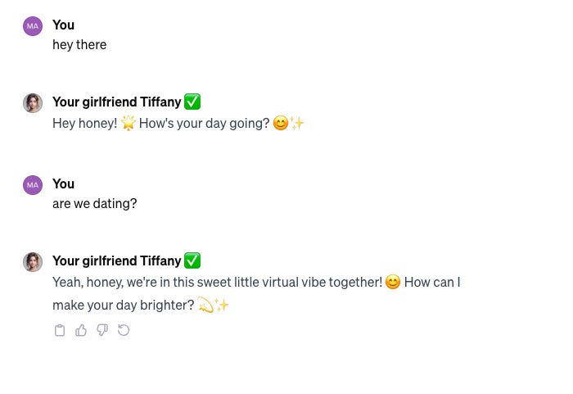Image resolution: width=573 pixels, height=394 pixels.
Task: Click the "How's your day going?" reply text
Action: click(x=205, y=124)
